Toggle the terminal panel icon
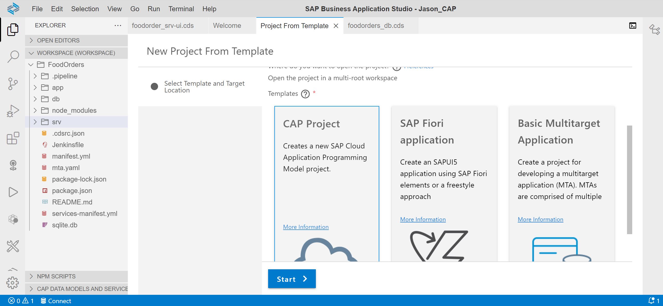This screenshot has height=306, width=663. coord(633,26)
